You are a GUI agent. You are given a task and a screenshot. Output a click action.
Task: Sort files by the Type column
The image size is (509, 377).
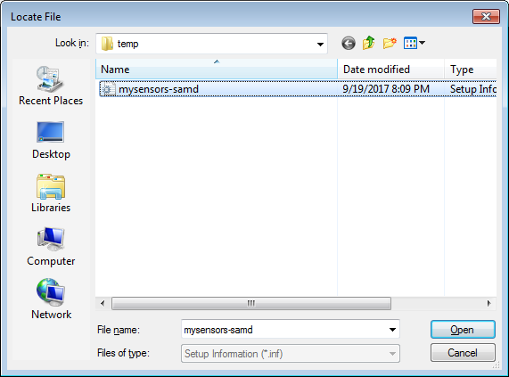[x=471, y=70]
